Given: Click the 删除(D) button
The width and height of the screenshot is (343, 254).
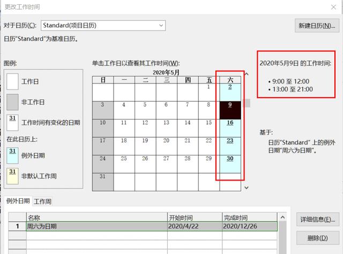Looking at the screenshot, I should click(318, 238).
